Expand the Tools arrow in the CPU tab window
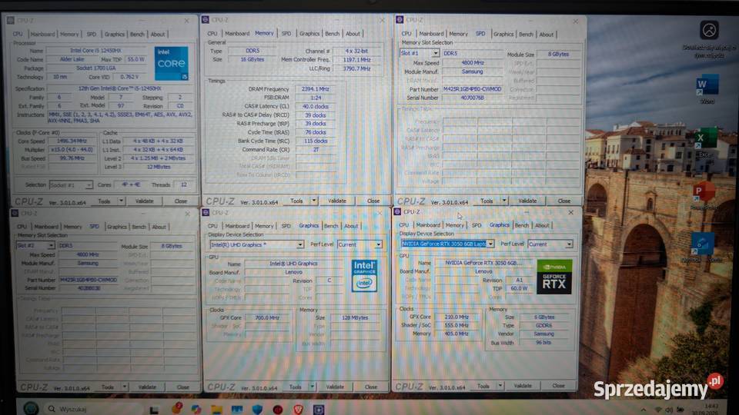Viewport: 739px width, 415px height. [121, 201]
